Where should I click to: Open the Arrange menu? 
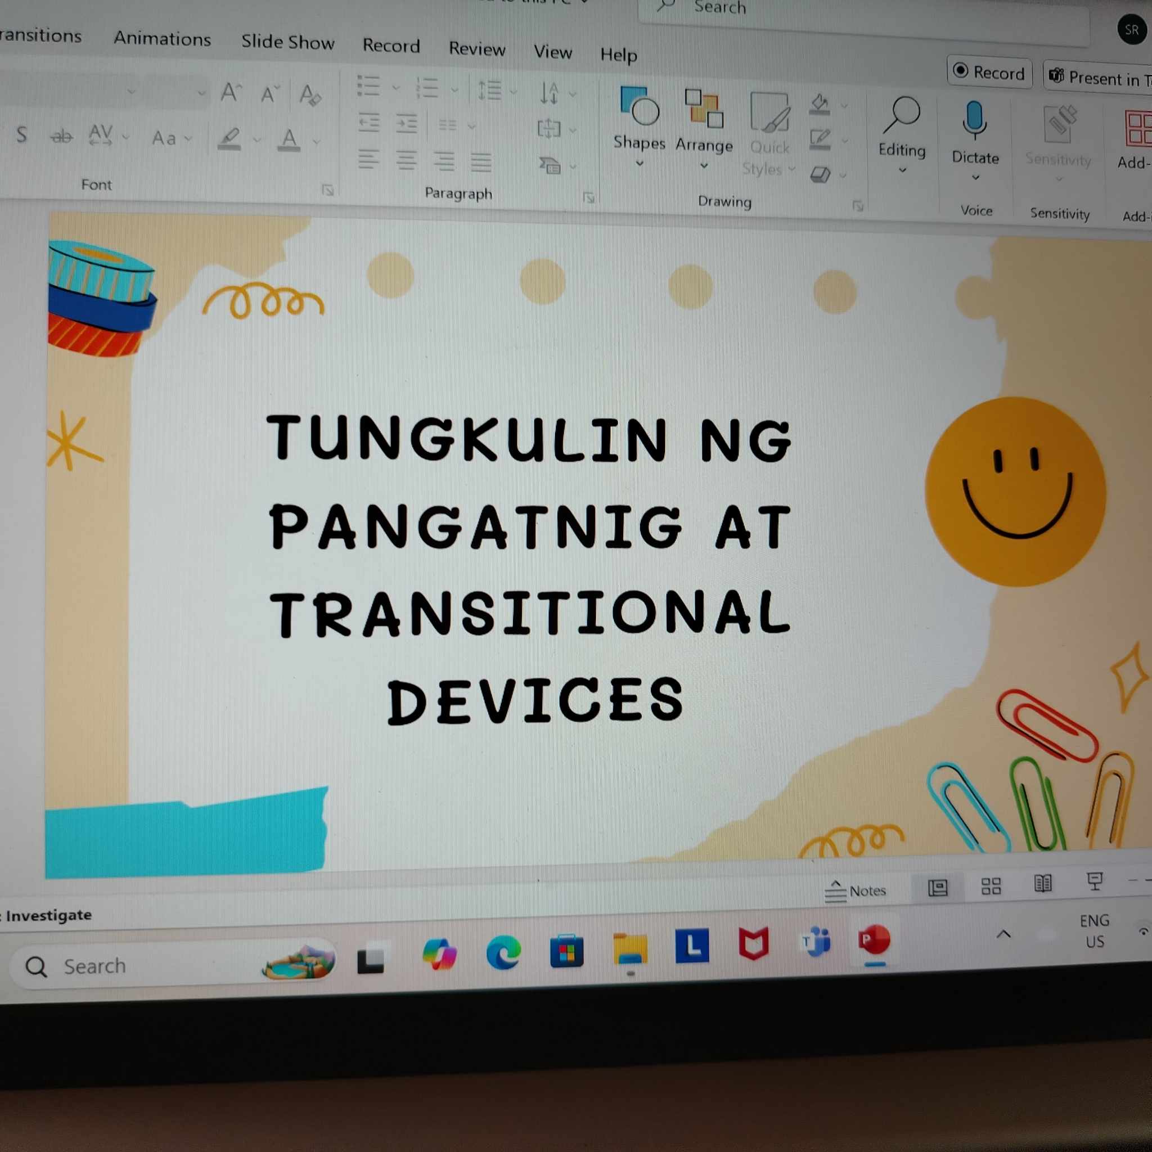click(704, 129)
